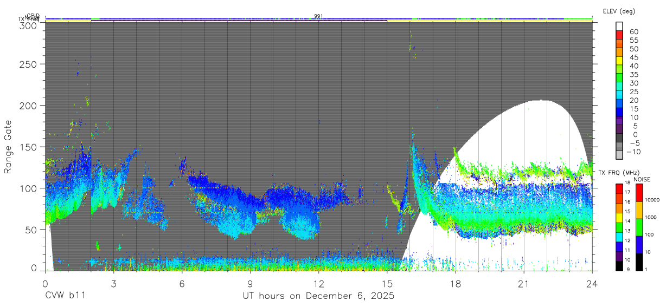Click the "21" UT hour tick label
The height and width of the screenshot is (307, 666).
click(523, 283)
